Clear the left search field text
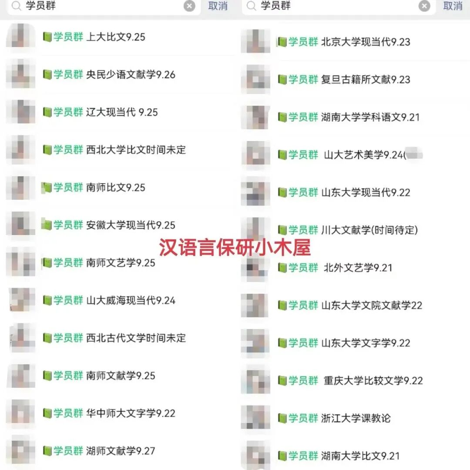The width and height of the screenshot is (470, 470). coord(189,6)
